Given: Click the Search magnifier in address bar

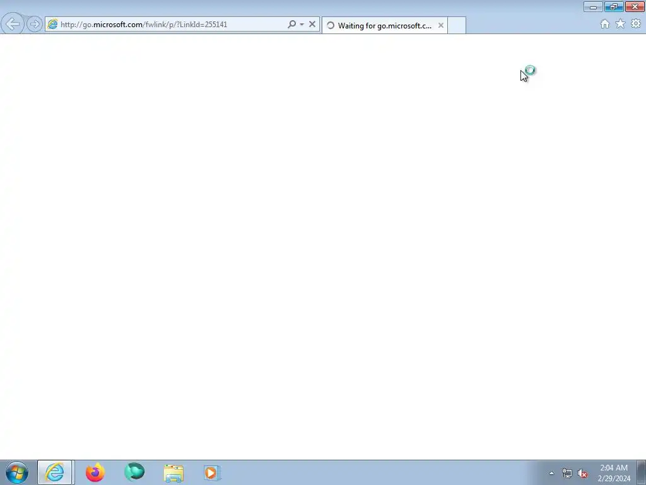Looking at the screenshot, I should pos(291,25).
